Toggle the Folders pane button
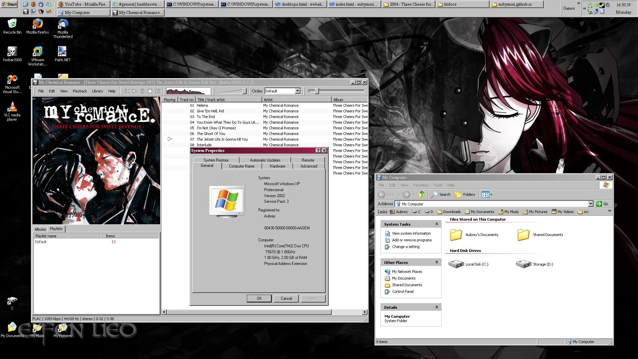The image size is (638, 359). pyautogui.click(x=465, y=194)
